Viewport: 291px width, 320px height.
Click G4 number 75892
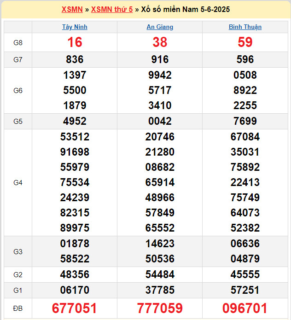[245, 167]
